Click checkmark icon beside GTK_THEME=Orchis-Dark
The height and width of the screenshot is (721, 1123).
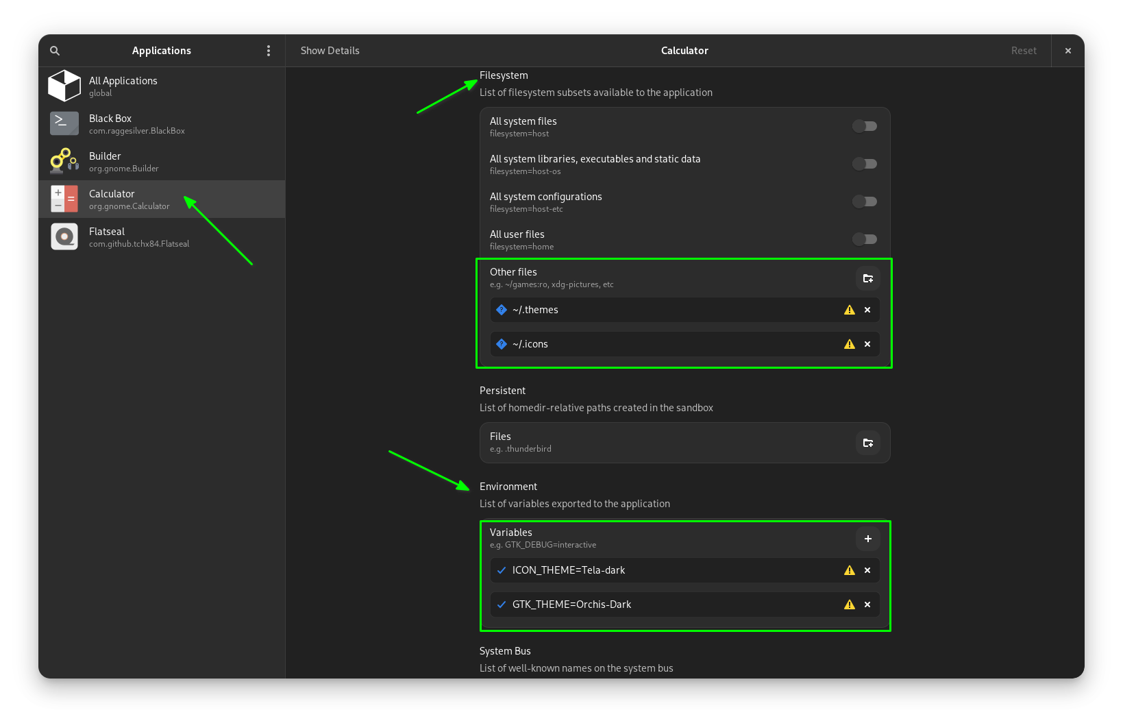pos(502,604)
